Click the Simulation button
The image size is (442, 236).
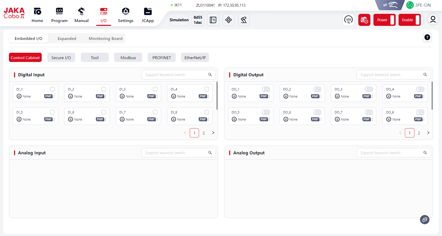coord(179,20)
